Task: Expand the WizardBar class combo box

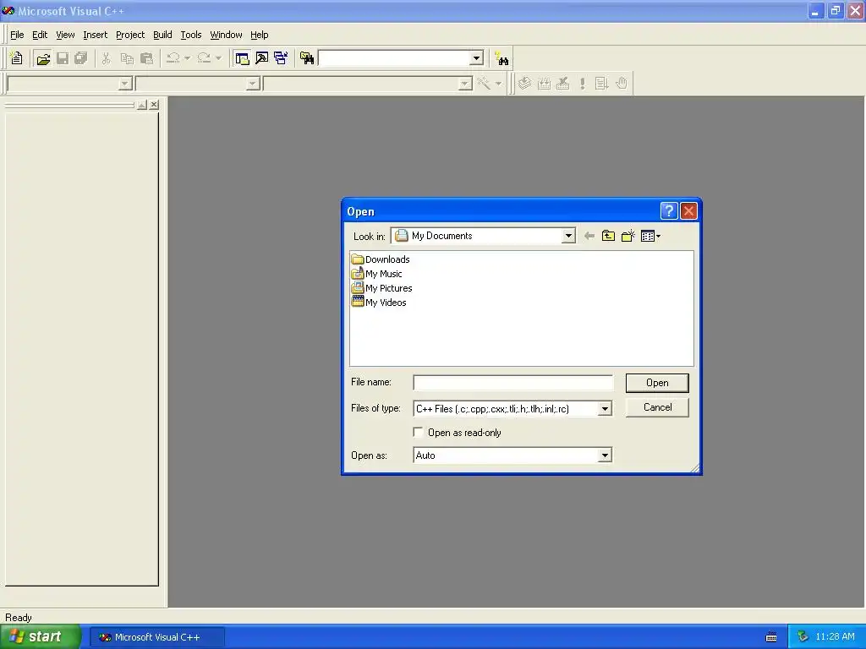Action: point(125,84)
